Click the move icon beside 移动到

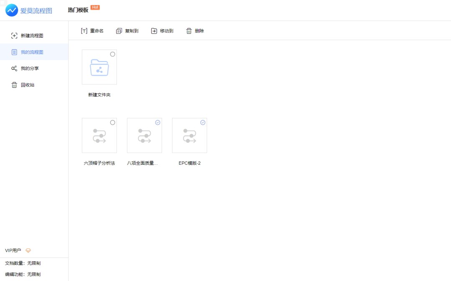[153, 30]
